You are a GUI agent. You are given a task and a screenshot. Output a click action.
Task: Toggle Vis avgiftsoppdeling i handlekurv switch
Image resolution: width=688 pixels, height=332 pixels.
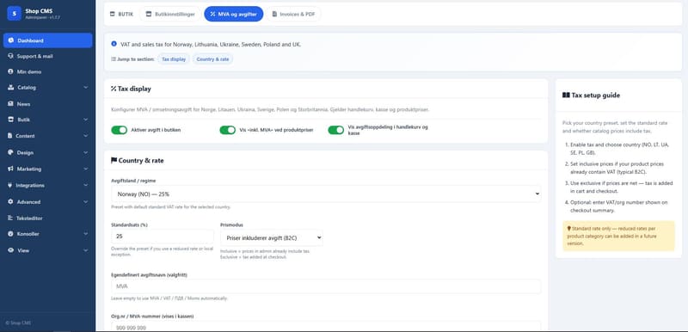pos(336,130)
